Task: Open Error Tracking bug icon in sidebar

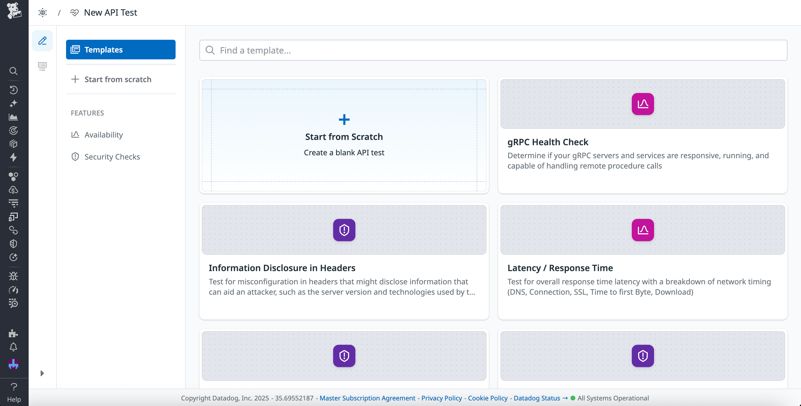Action: point(14,276)
